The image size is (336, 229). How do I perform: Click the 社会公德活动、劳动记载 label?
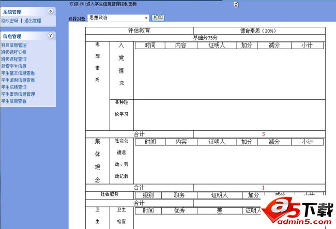pyautogui.click(x=121, y=158)
